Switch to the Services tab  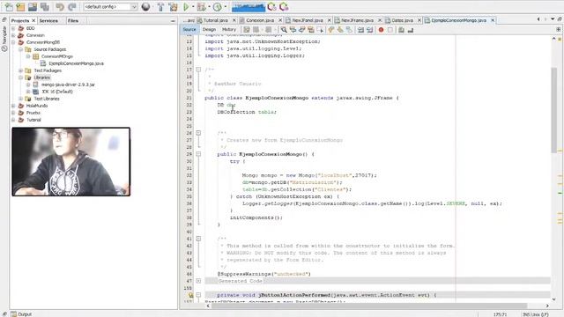(48, 20)
